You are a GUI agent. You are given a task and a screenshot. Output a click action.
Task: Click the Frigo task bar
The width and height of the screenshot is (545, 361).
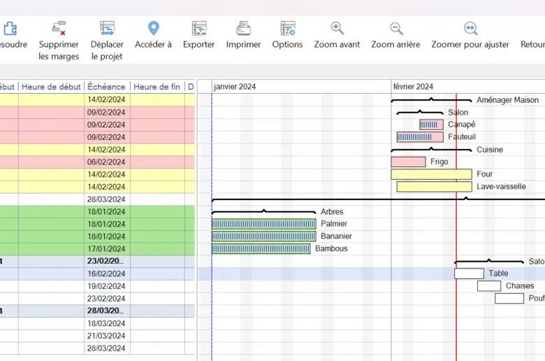408,162
